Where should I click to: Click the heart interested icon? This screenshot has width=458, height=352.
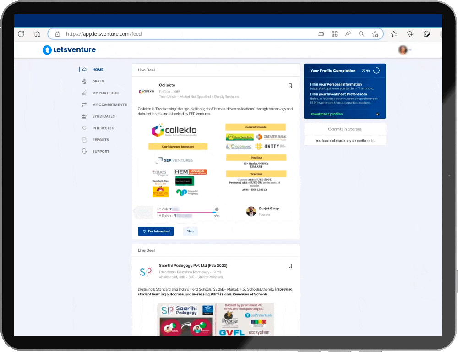[84, 128]
